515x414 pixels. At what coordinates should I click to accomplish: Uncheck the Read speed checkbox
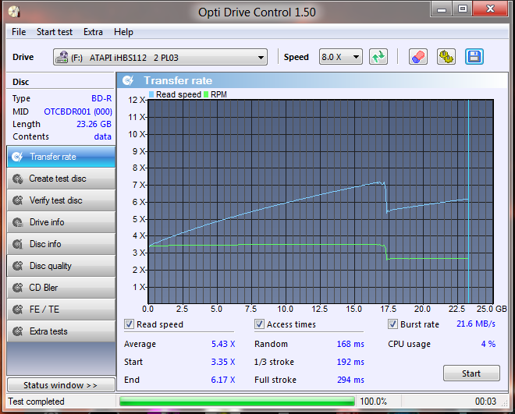129,324
